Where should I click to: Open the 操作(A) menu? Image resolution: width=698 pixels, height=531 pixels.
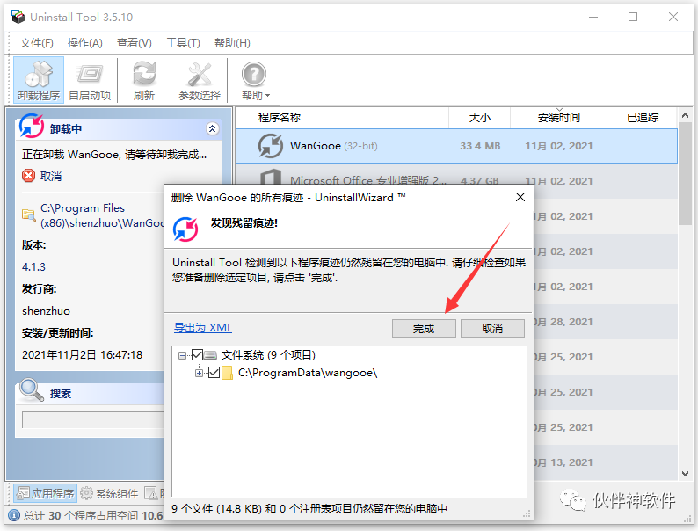pos(85,43)
